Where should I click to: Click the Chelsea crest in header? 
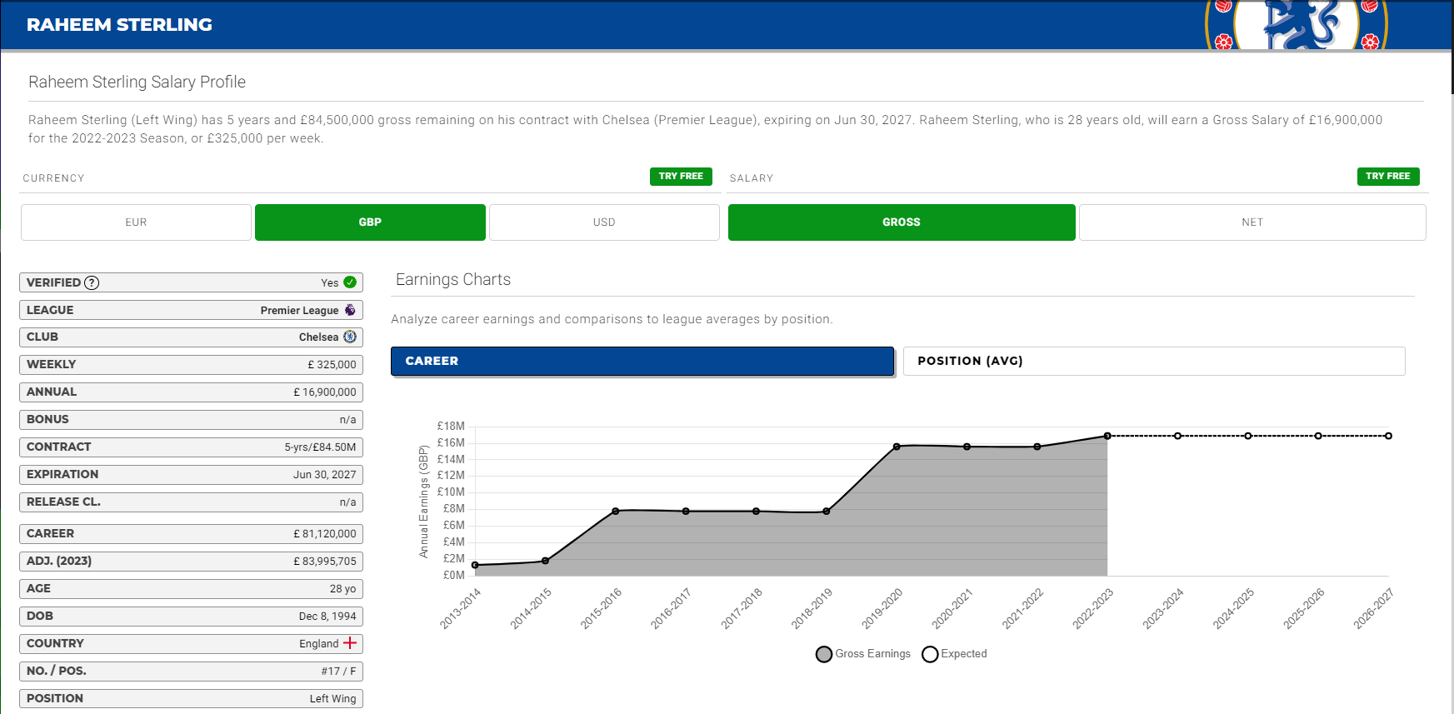tap(1297, 25)
